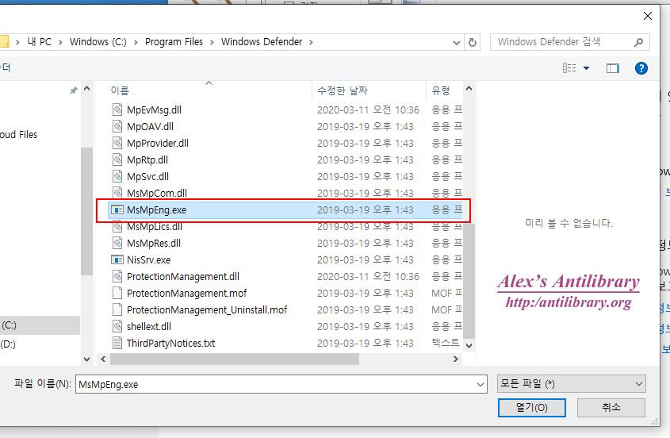Image resolution: width=670 pixels, height=438 pixels.
Task: Refresh the Windows Defender folder view
Action: 472,42
